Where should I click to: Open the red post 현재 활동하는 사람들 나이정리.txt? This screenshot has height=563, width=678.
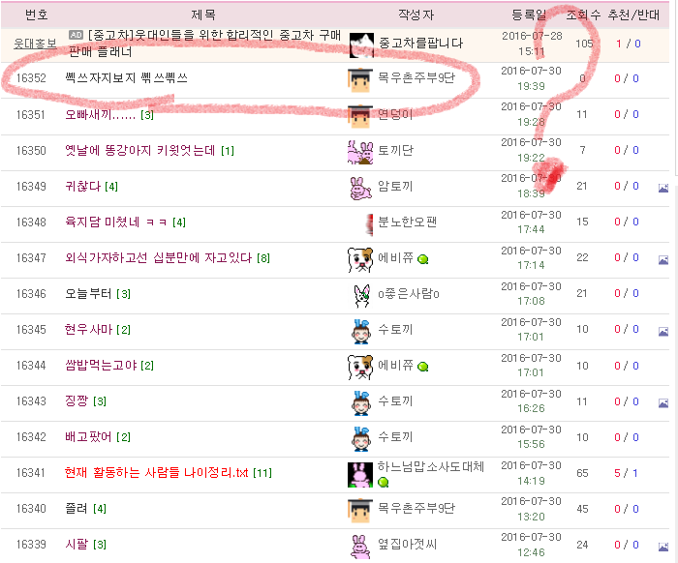(156, 473)
